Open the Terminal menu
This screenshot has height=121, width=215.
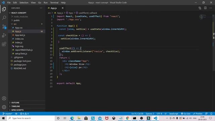click(54, 3)
